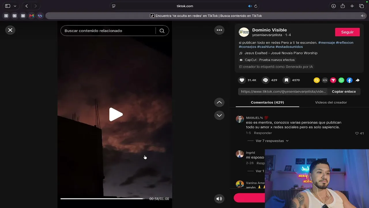369x208 pixels.
Task: Get embed code icon
Action: [x=325, y=80]
